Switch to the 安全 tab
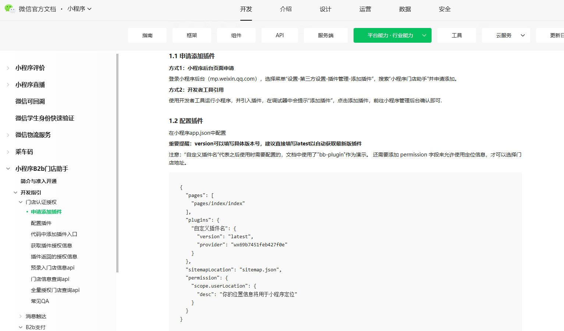This screenshot has width=564, height=331. tap(445, 9)
